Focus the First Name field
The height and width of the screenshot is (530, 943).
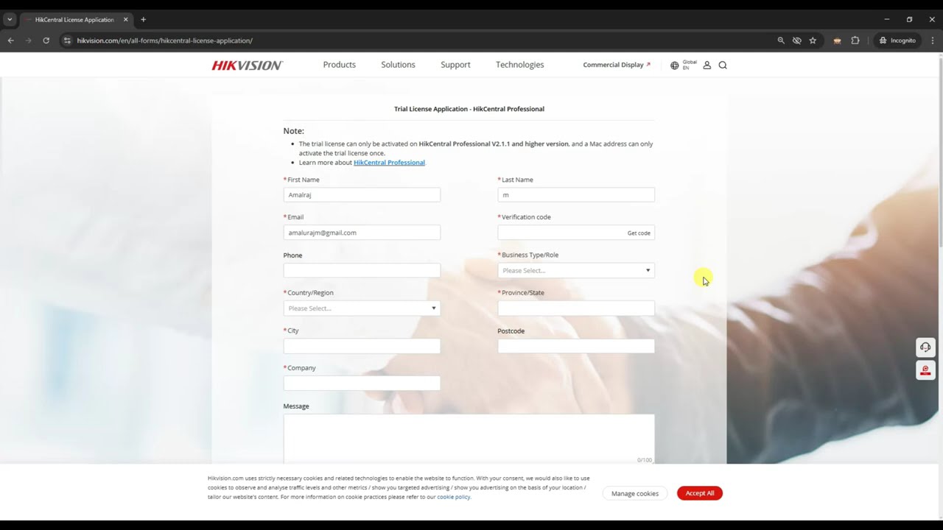[x=362, y=195]
